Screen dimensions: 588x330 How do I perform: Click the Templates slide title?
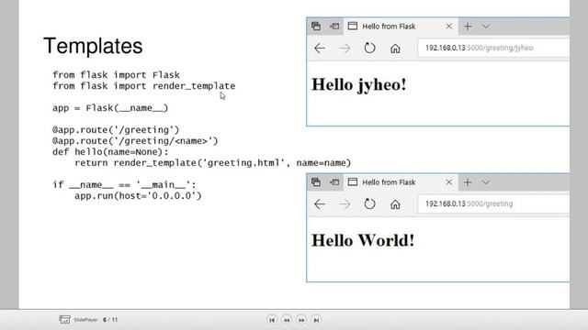[93, 46]
